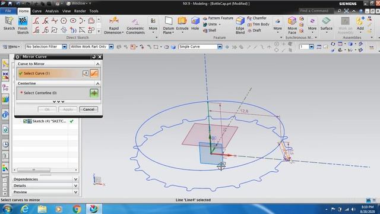This screenshot has width=380, height=214.
Task: Collapse the Curve to Mirror section
Action: 97,64
